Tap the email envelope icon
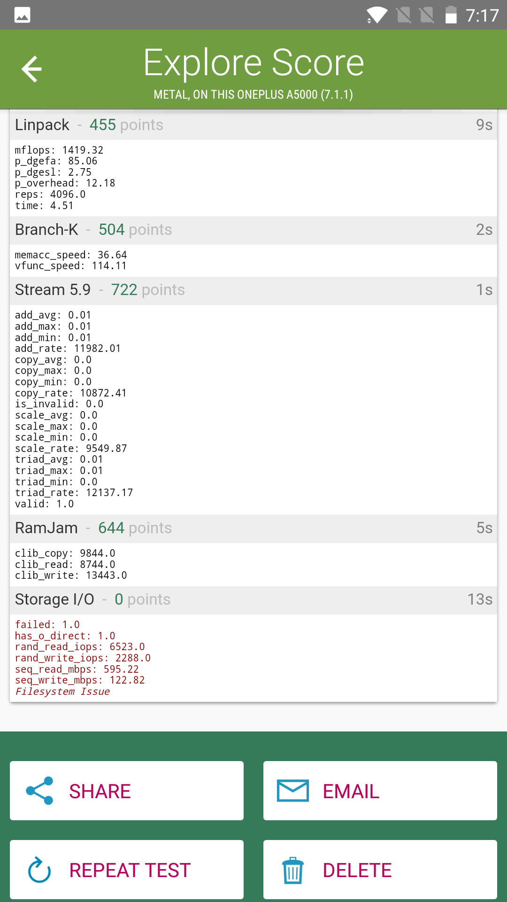Image resolution: width=507 pixels, height=902 pixels. [x=293, y=791]
